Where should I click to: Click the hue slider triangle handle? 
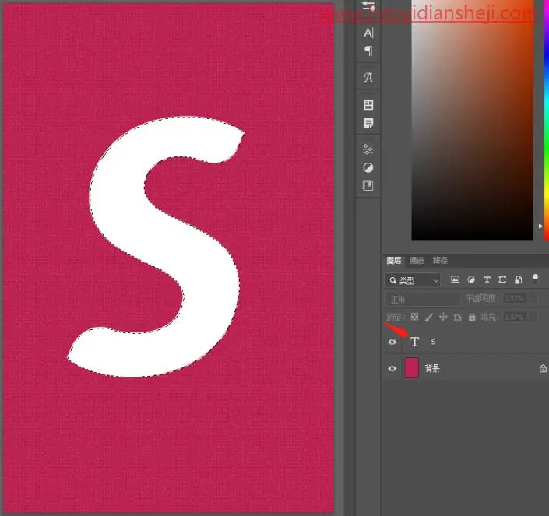coord(540,226)
